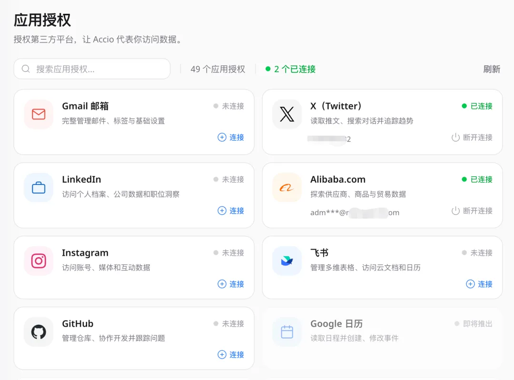The width and height of the screenshot is (514, 380).
Task: Click the Gmail envelope icon
Action: (39, 114)
